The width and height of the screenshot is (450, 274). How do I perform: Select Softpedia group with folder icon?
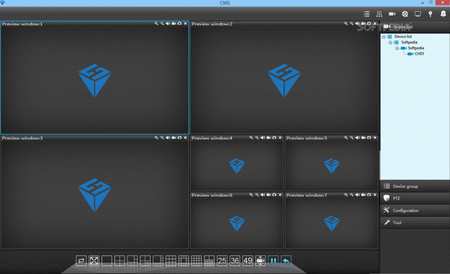click(409, 42)
